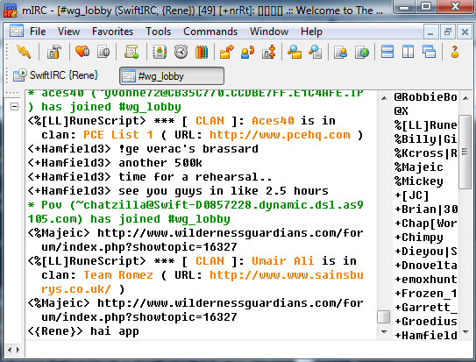Click the DCC Chat people icon
This screenshot has width=476, height=362.
[248, 52]
